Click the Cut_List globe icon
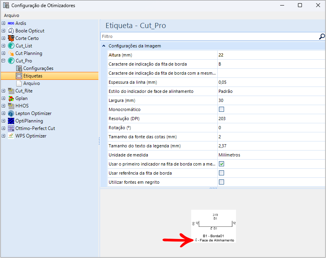This screenshot has width=326, height=258. click(x=11, y=46)
